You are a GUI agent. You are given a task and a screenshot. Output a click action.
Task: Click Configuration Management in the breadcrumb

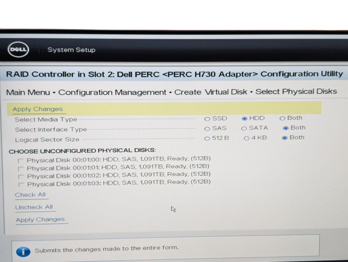[x=112, y=92]
